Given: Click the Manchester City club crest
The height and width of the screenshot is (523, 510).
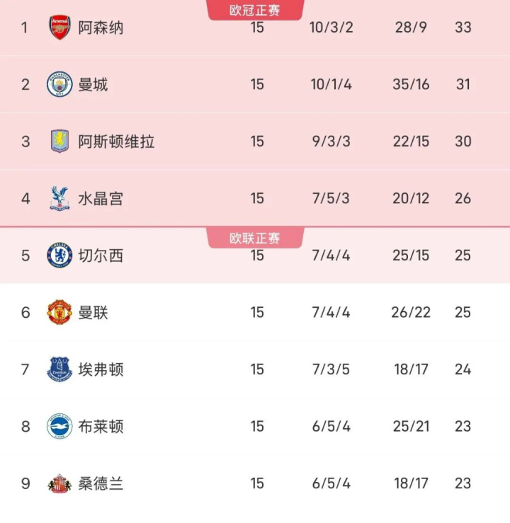Looking at the screenshot, I should coord(59,84).
